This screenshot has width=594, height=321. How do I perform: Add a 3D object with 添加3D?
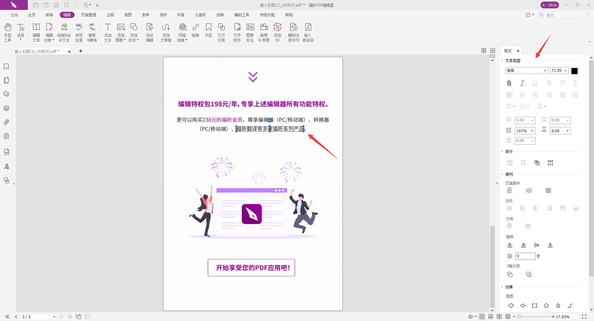click(277, 32)
